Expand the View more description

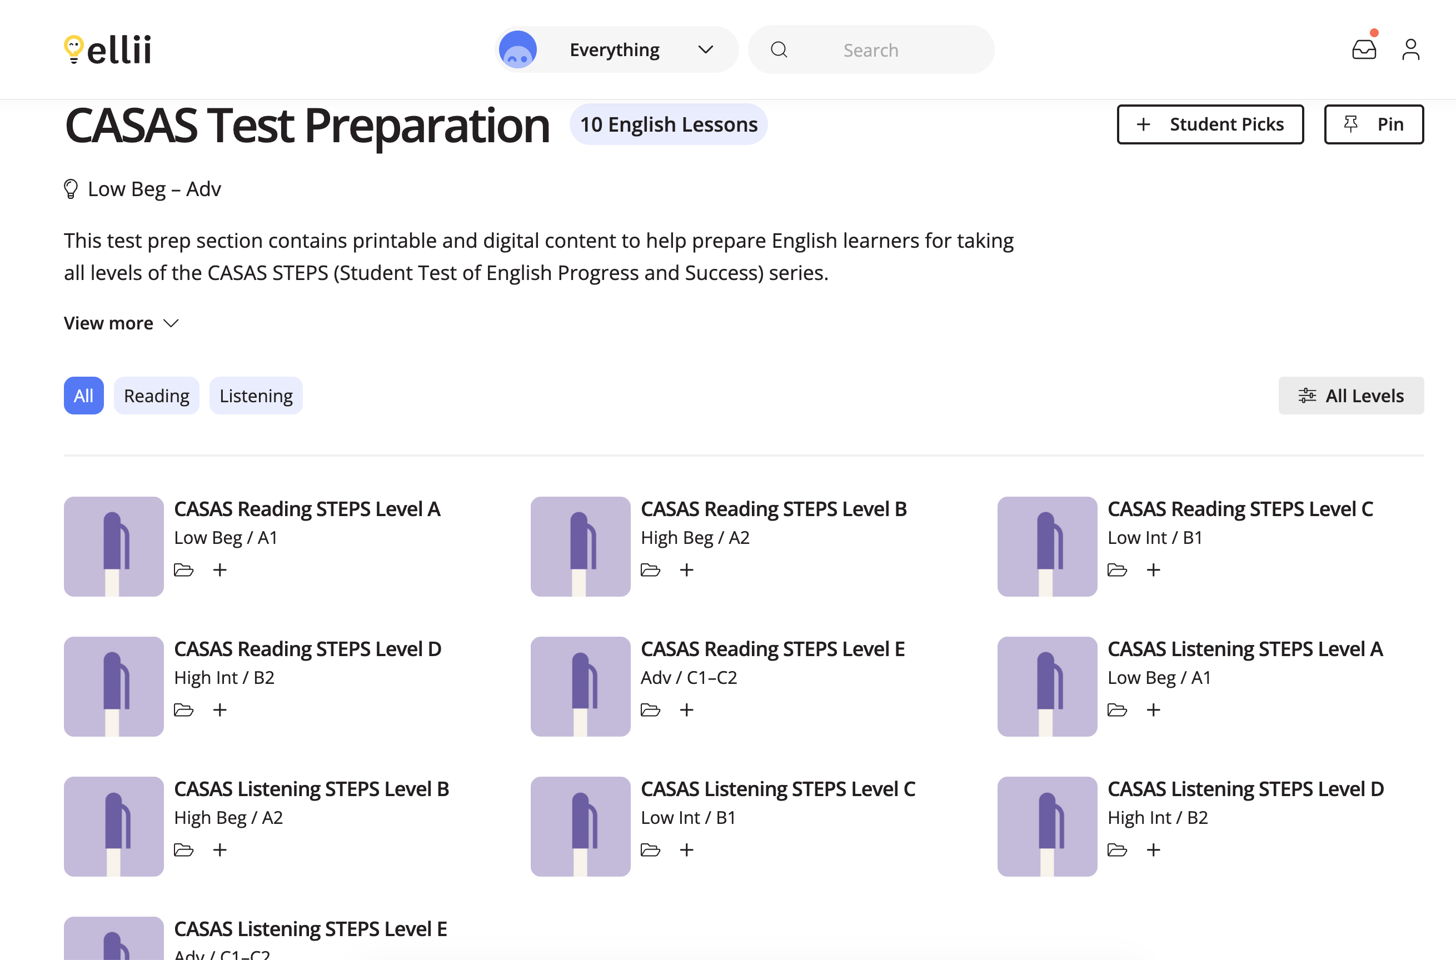(x=121, y=323)
